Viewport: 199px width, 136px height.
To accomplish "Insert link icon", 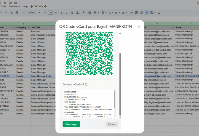I will coord(131,12).
